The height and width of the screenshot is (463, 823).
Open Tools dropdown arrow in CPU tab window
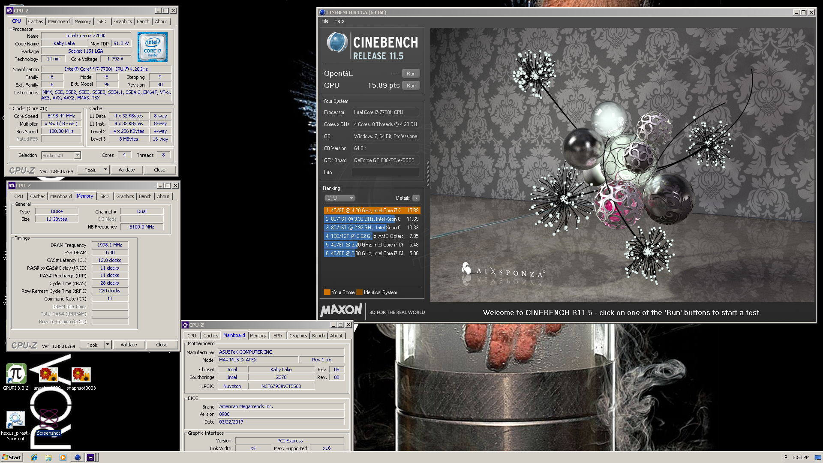coord(105,170)
